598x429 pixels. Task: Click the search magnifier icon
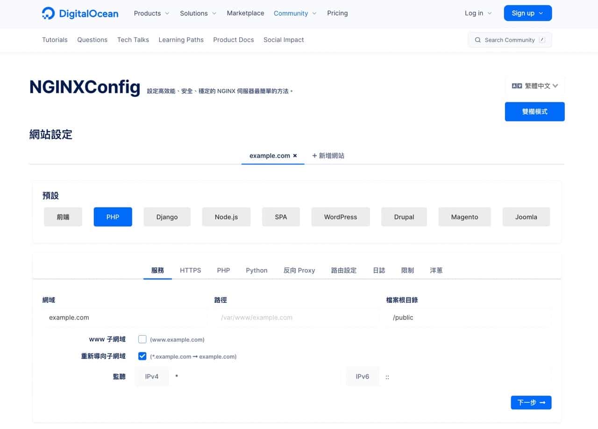pos(477,40)
